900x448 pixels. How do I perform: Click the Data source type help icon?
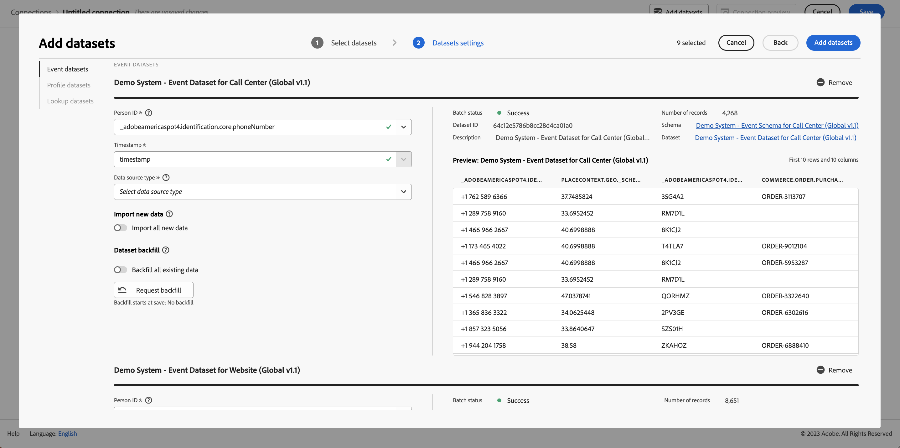(166, 178)
